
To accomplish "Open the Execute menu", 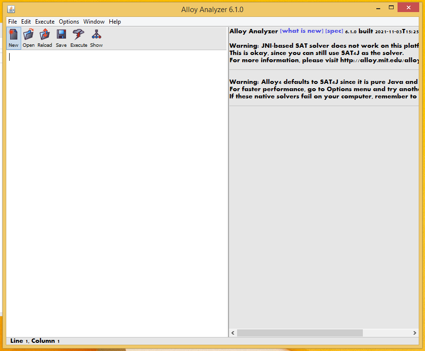I will [45, 22].
